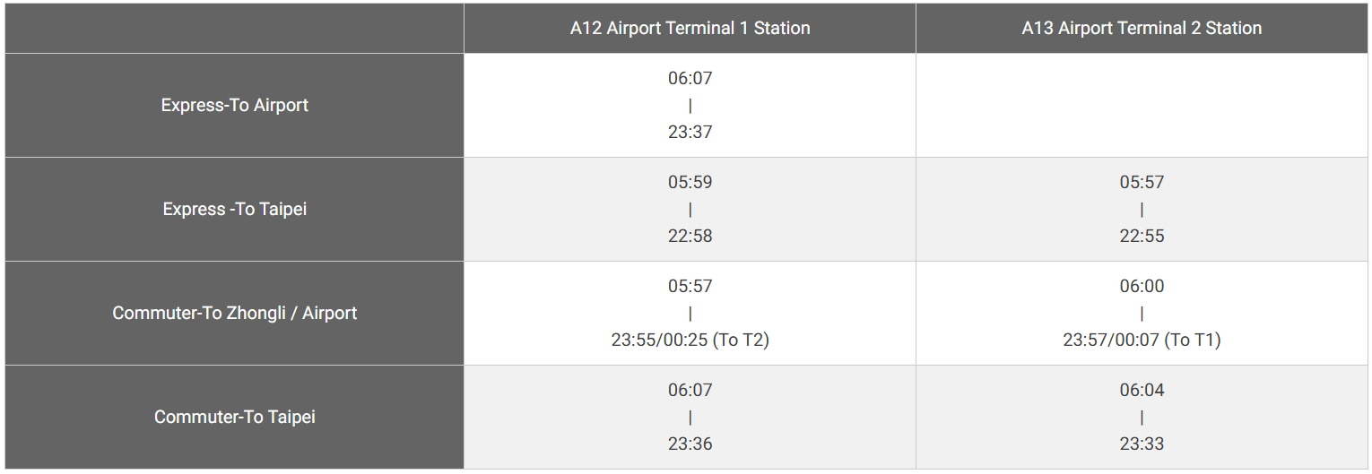
Task: Click the 23:55/00:25 (To T2) text
Action: pos(690,340)
